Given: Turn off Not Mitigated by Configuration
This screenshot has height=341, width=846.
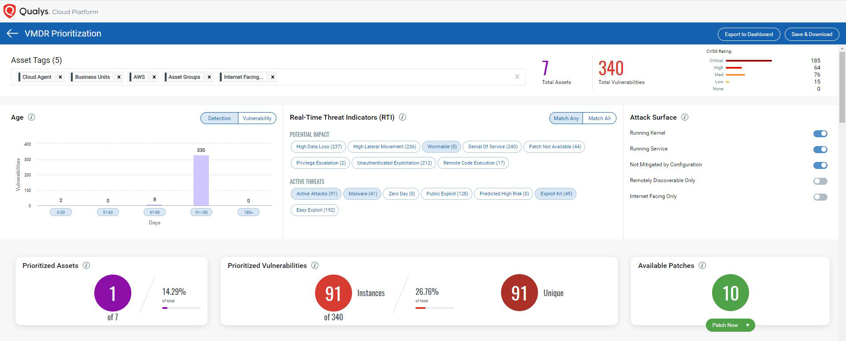Looking at the screenshot, I should point(820,165).
